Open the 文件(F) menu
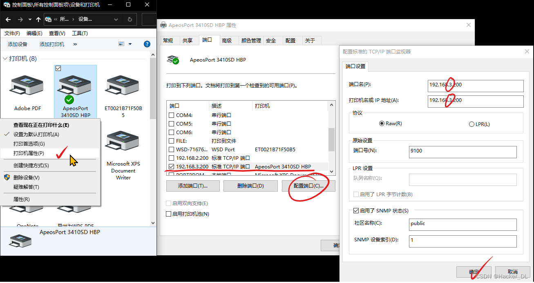 12,33
